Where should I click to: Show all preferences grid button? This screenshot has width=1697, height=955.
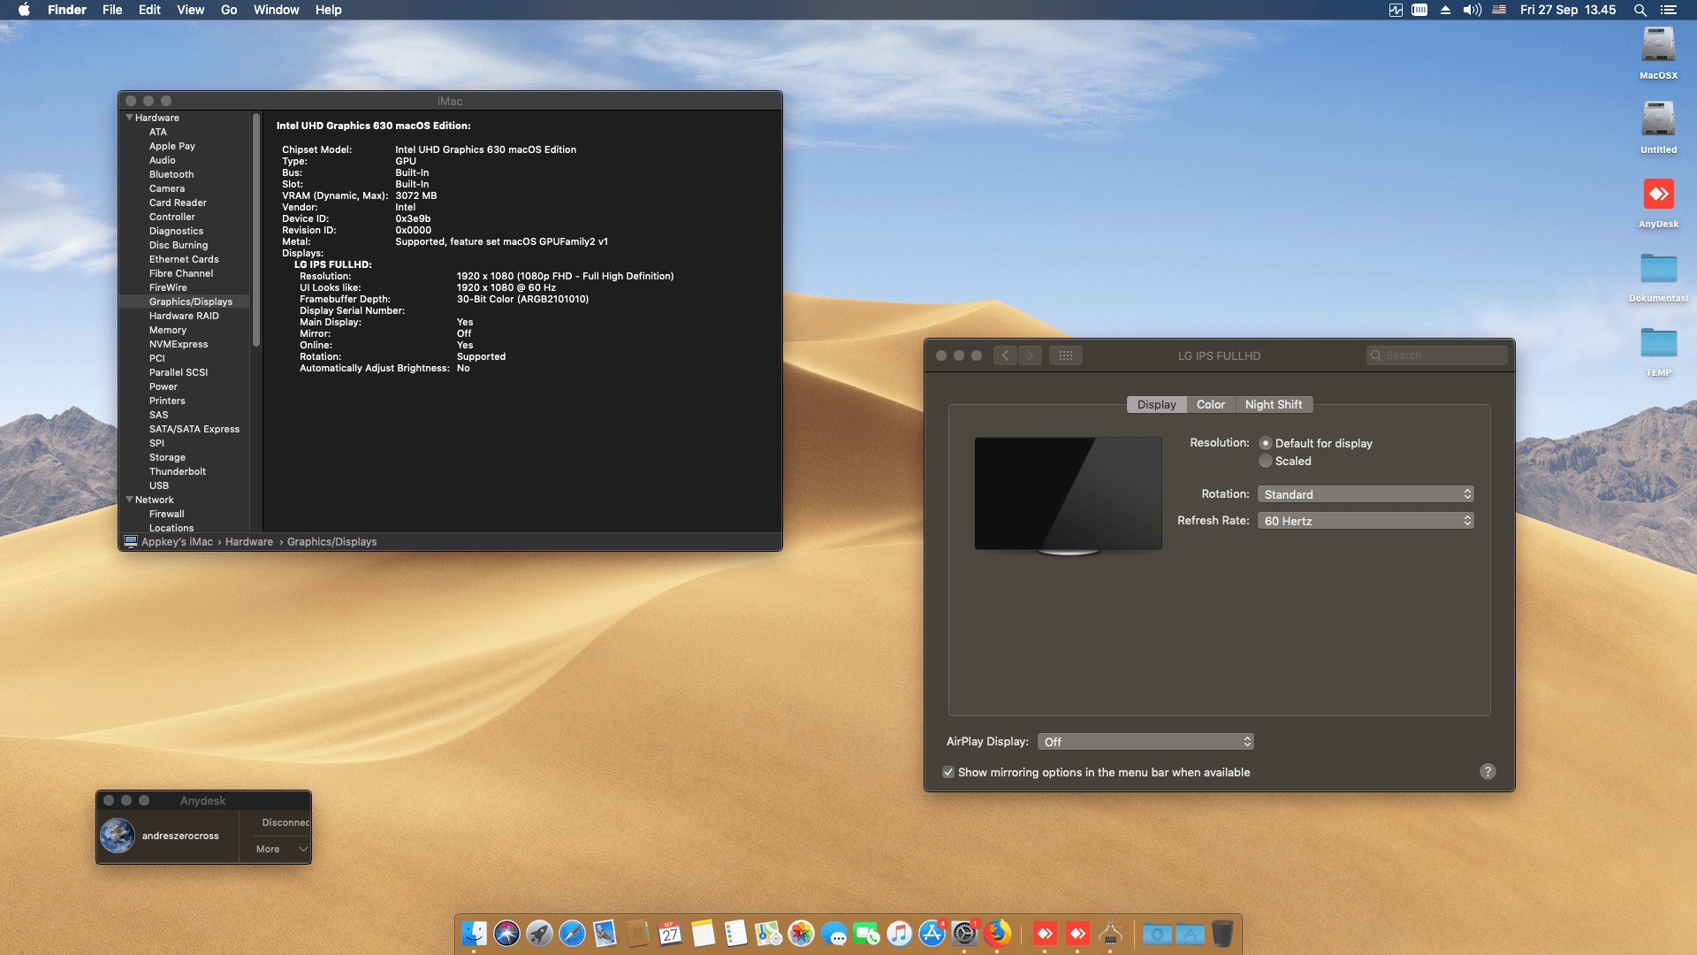point(1066,355)
